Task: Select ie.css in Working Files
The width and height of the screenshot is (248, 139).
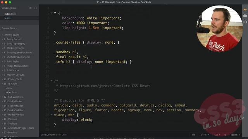Action: [x=7, y=18]
